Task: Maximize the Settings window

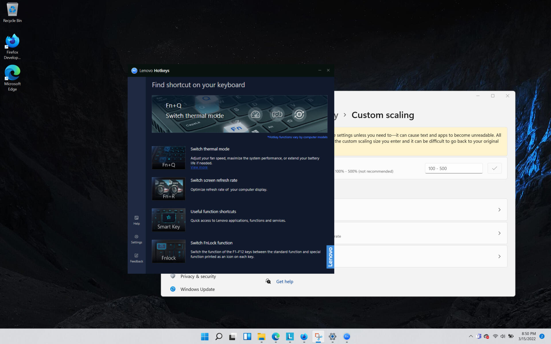Action: [x=493, y=96]
